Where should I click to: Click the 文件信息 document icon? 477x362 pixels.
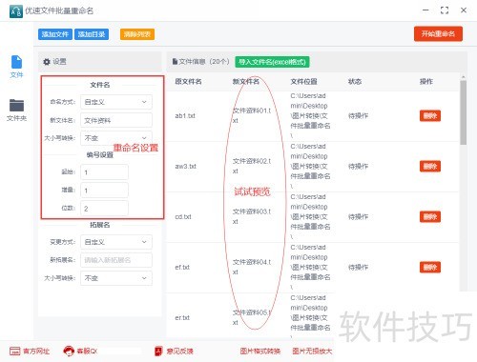pyautogui.click(x=175, y=61)
